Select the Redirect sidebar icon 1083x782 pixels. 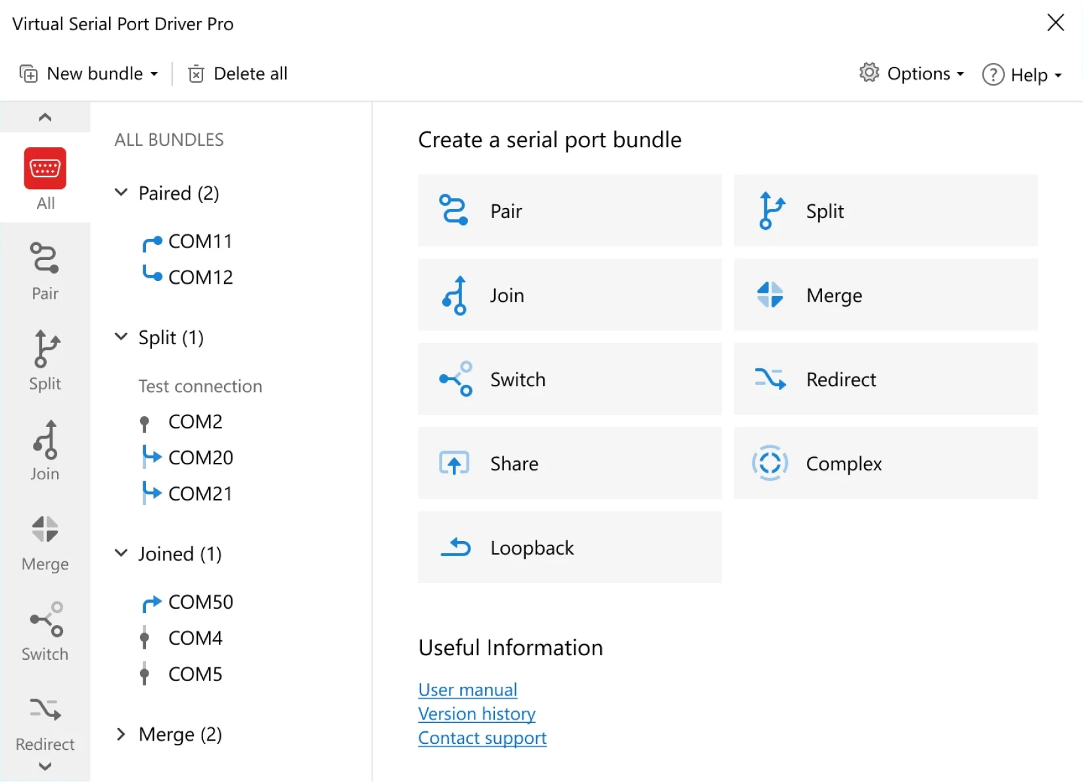tap(45, 721)
